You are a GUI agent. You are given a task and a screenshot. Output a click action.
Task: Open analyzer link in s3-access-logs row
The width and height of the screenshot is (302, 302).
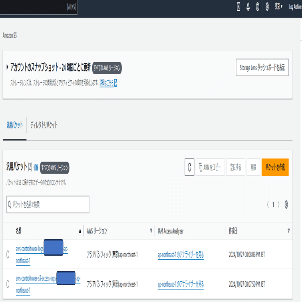coord(181,284)
